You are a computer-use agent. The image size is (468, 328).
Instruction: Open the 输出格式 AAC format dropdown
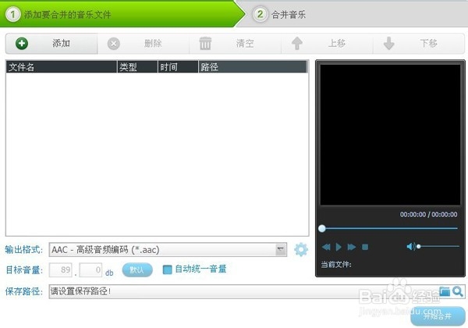(168, 250)
